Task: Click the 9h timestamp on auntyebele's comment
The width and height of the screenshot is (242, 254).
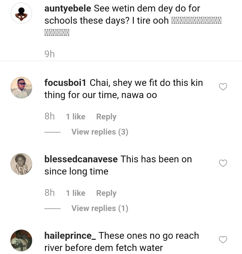Action: tap(49, 54)
